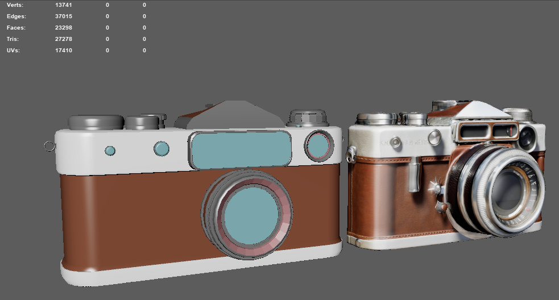Click the UVs count value 17410

[x=64, y=51]
